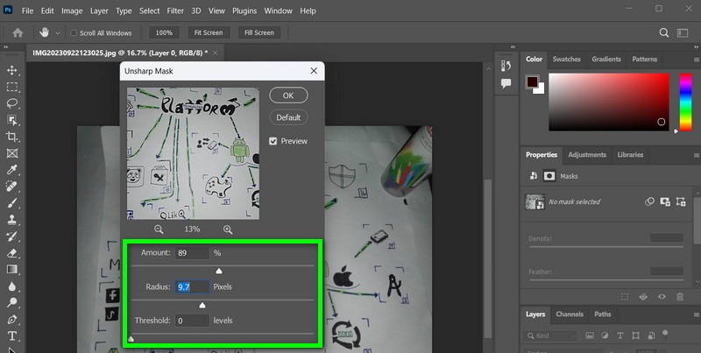Click OK in Unsharp Mask dialog
This screenshot has height=353, width=701.
[288, 95]
